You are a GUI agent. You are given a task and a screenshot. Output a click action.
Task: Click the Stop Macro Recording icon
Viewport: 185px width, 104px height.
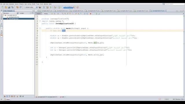[93, 14]
